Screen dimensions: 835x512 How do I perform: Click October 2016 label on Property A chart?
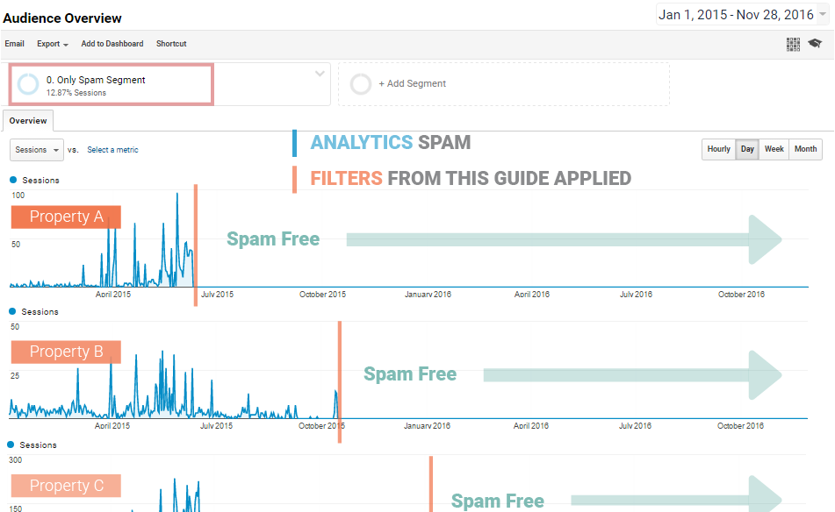click(741, 294)
